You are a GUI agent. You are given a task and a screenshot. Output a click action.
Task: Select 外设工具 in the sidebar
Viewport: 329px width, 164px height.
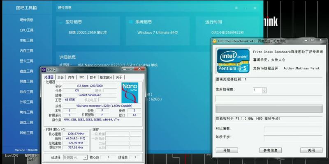pos(26,102)
